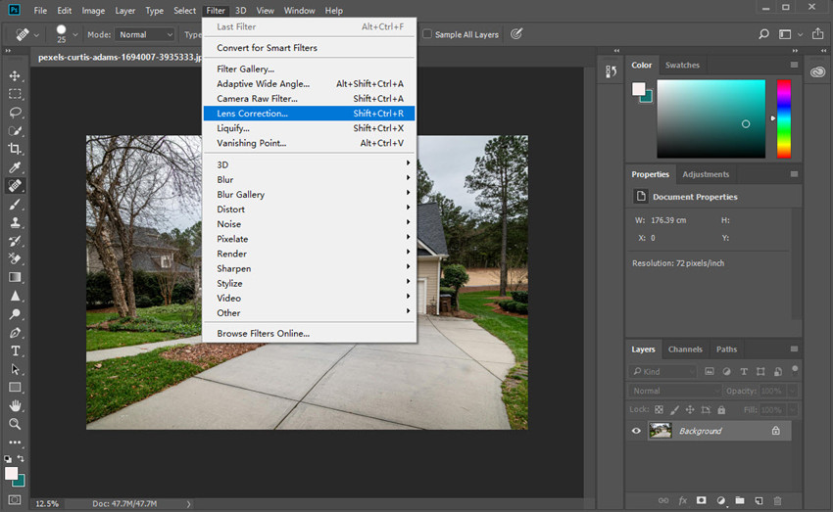
Task: Switch to the Channels tab
Action: (685, 349)
